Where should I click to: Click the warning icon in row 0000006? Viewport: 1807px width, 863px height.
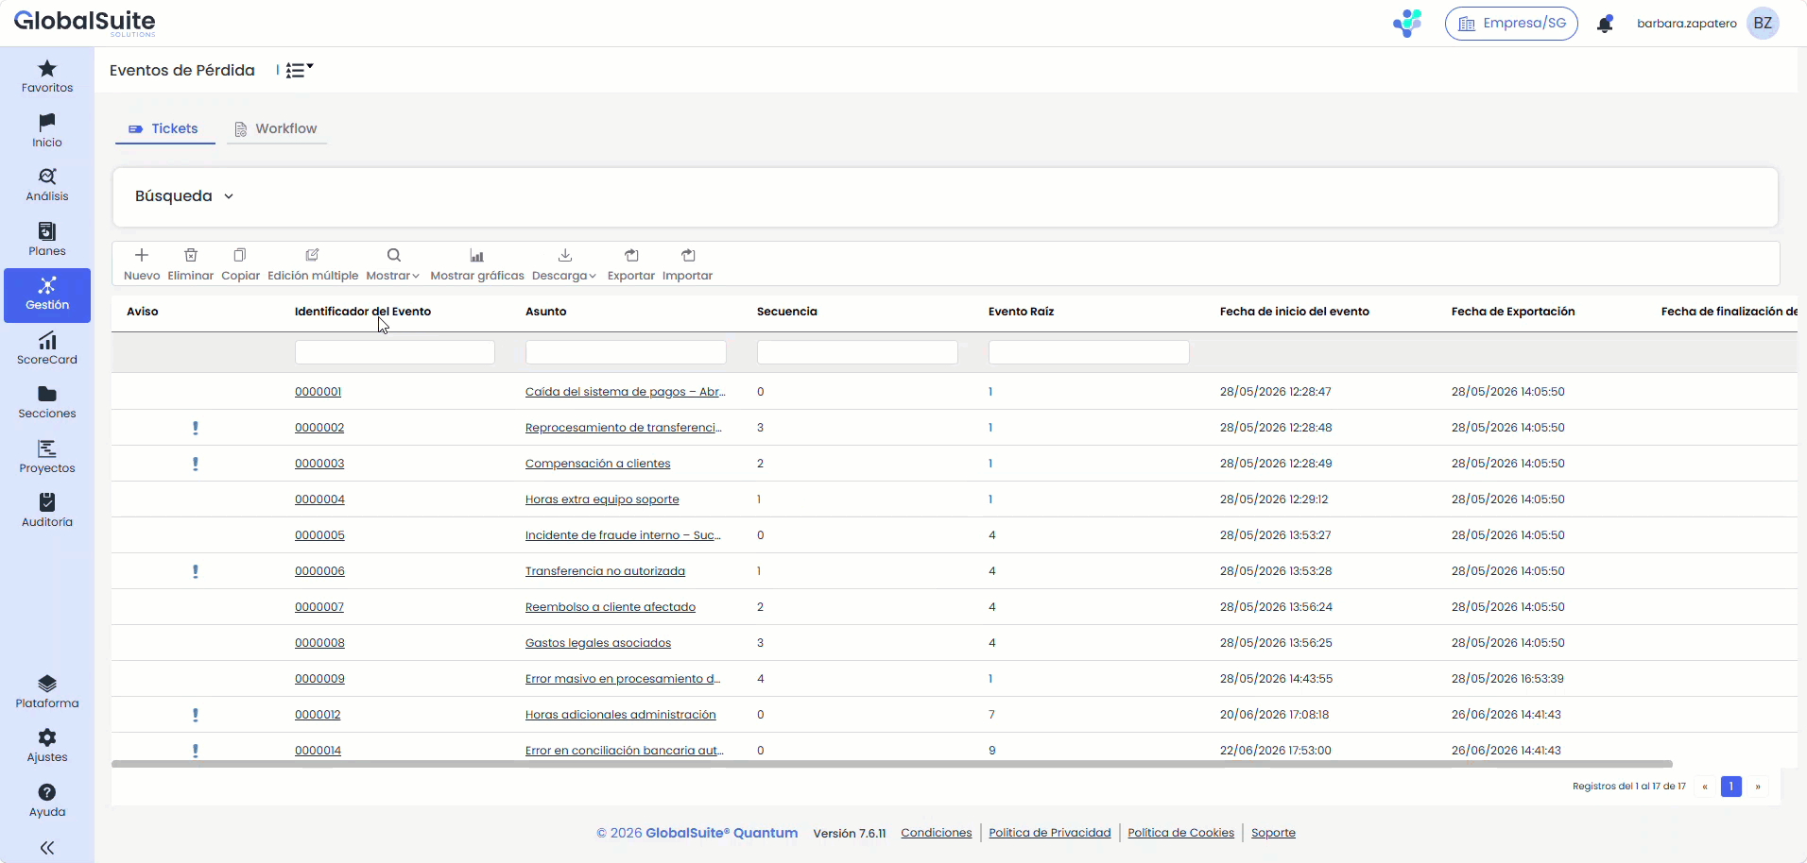196,571
